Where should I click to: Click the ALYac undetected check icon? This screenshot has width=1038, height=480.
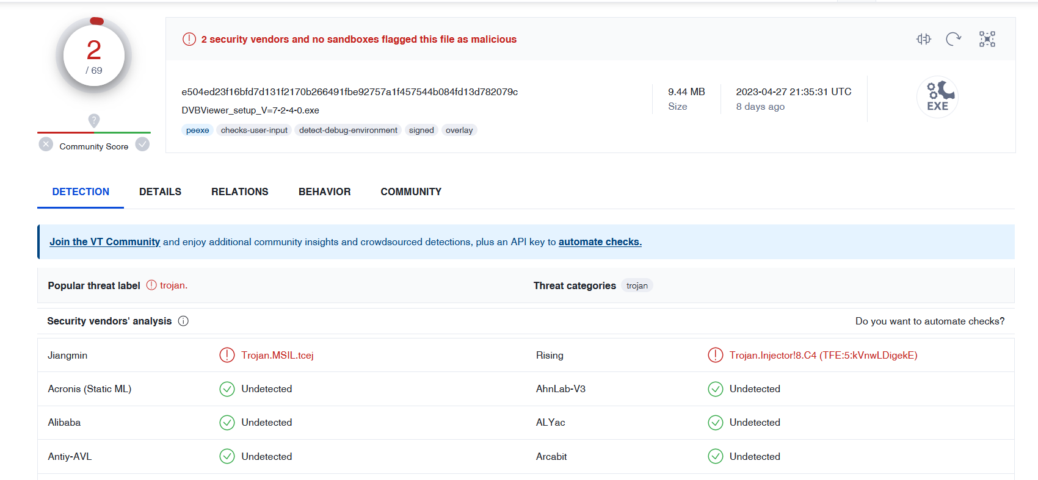point(715,423)
